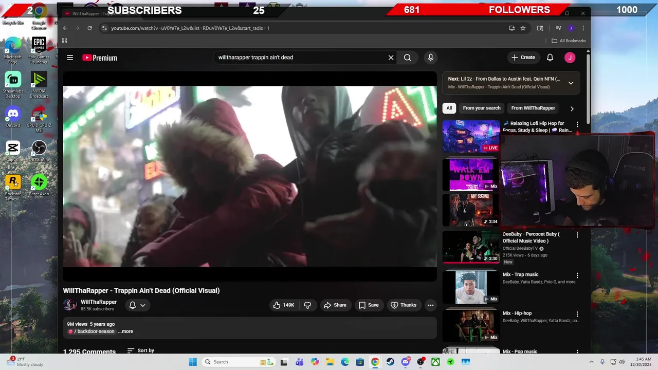The width and height of the screenshot is (658, 370).
Task: Open volume control in system tray
Action: coord(622,362)
